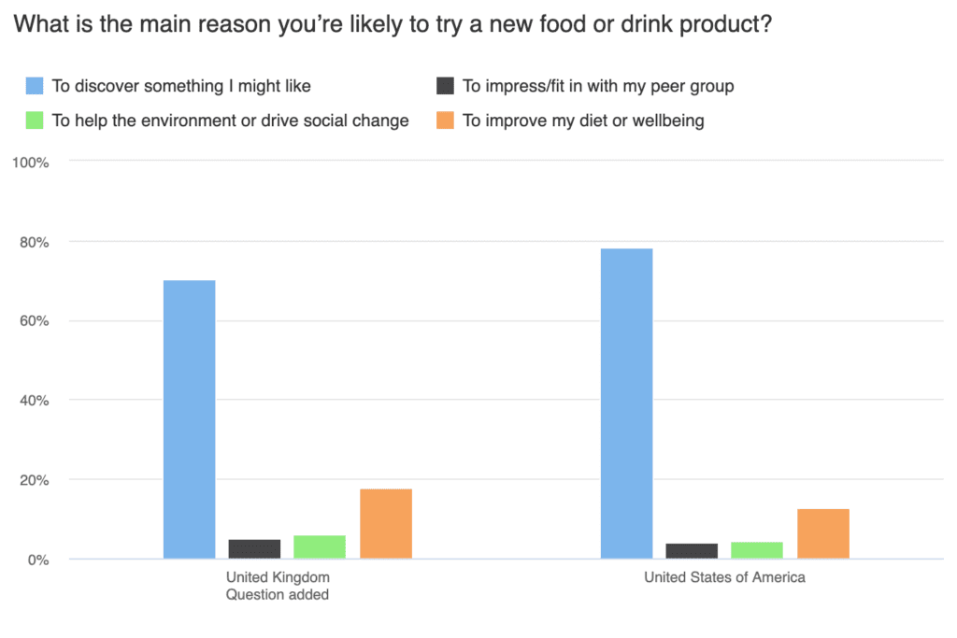This screenshot has height=638, width=957.
Task: Click the United Kingdom orange bar
Action: (x=385, y=524)
